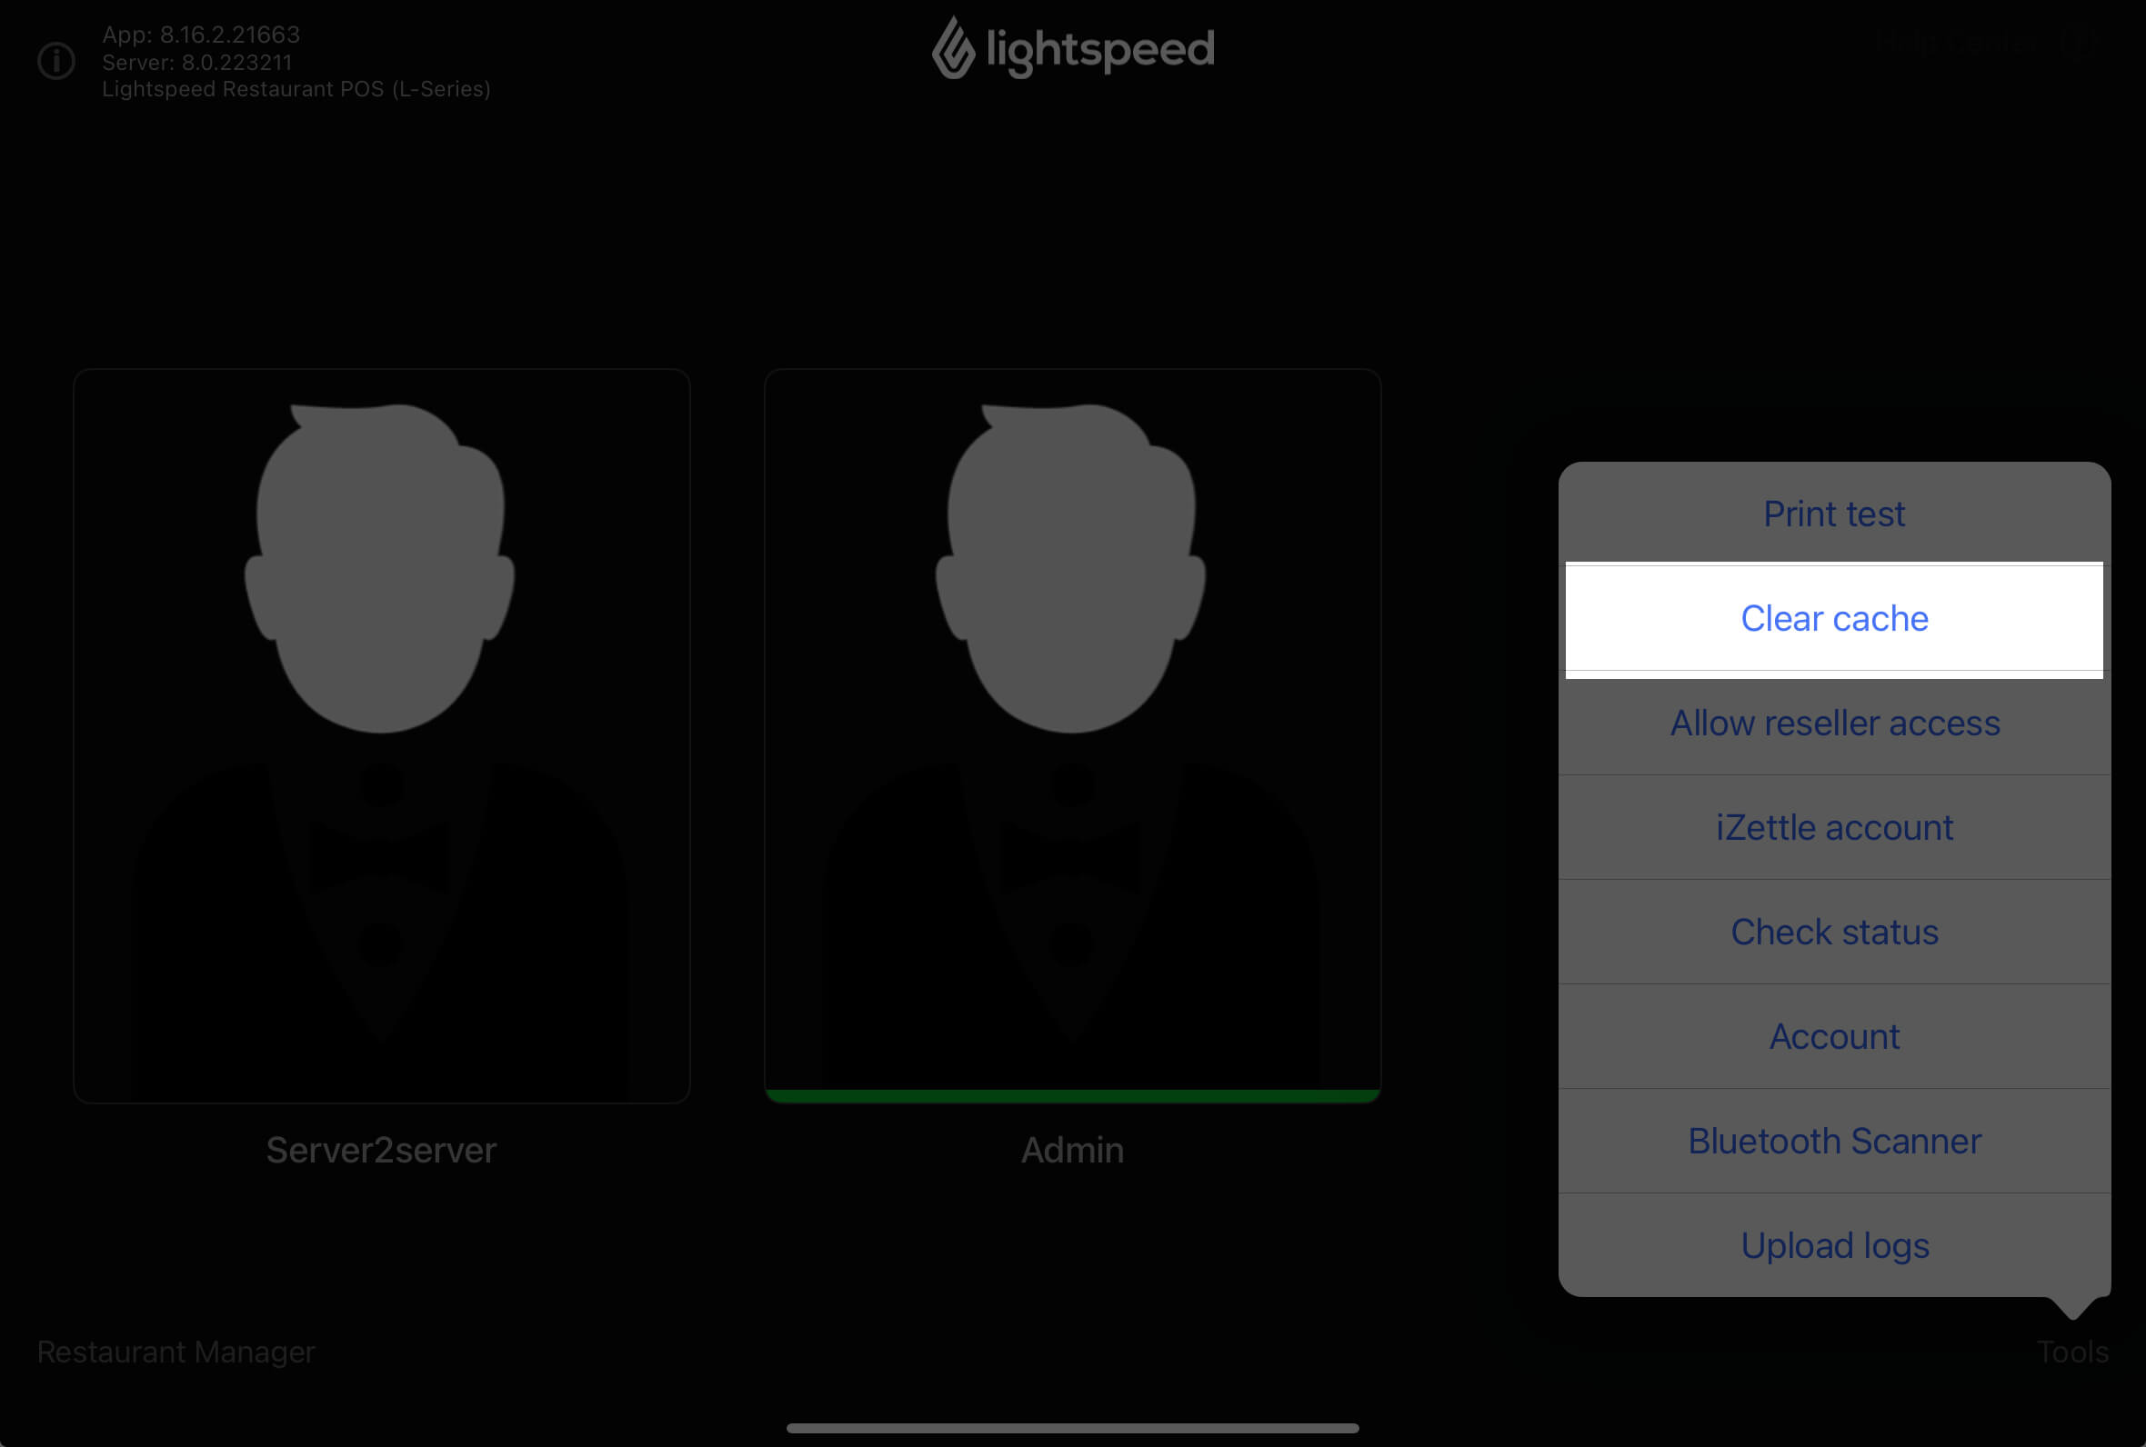Select Clear cache option
Image resolution: width=2146 pixels, height=1447 pixels.
click(1833, 618)
